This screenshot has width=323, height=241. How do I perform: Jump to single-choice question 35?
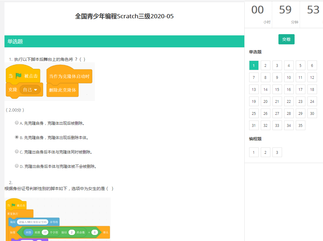pyautogui.click(x=300, y=125)
